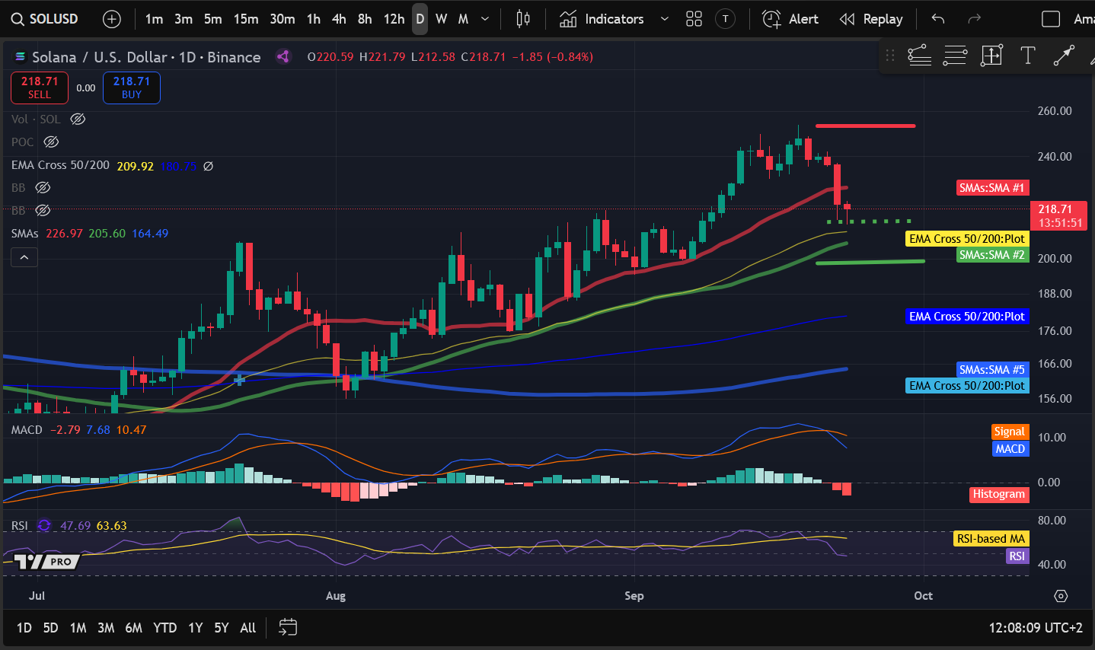
Task: Select the horizontal lines drawing tool
Action: 955,55
